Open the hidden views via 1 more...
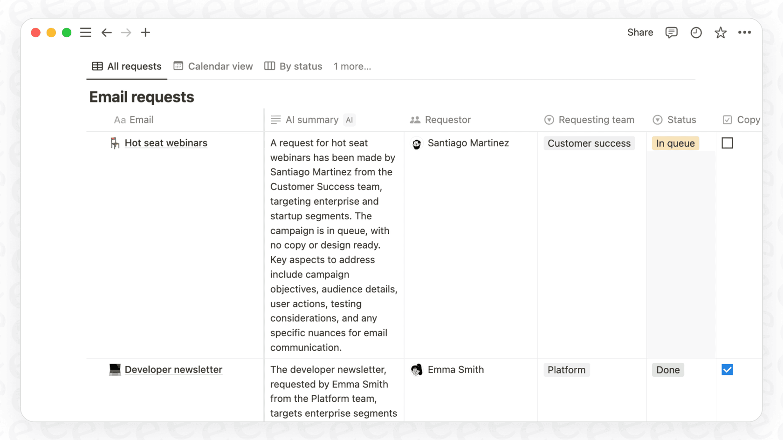The width and height of the screenshot is (783, 440). [352, 66]
